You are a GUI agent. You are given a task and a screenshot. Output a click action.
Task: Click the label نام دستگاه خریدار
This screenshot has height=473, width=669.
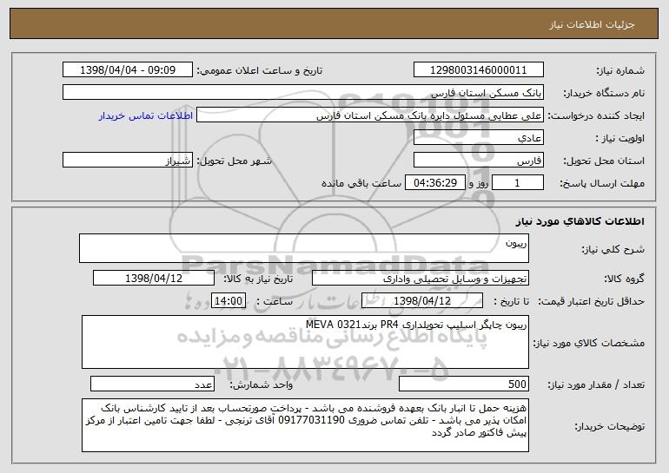[604, 93]
